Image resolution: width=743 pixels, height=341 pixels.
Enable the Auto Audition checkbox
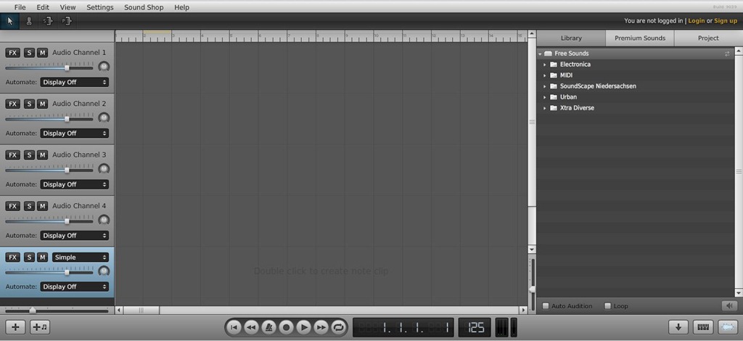click(x=546, y=306)
